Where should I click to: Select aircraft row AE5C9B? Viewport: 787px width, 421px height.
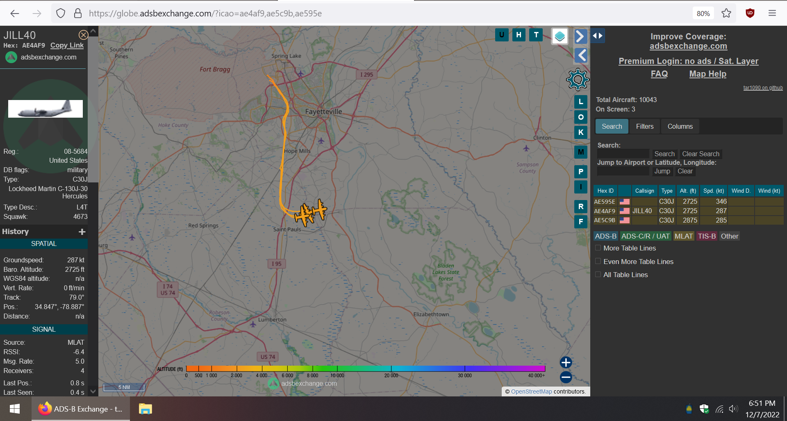point(688,221)
